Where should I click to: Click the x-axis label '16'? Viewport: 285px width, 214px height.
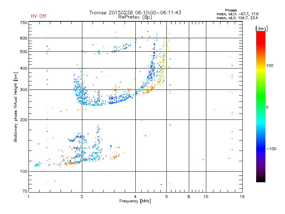tap(242, 197)
